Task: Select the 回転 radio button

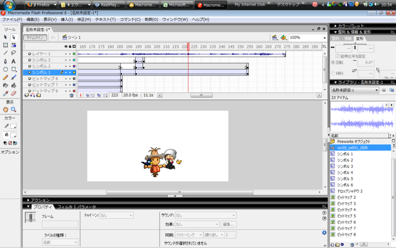Action: click(x=333, y=62)
